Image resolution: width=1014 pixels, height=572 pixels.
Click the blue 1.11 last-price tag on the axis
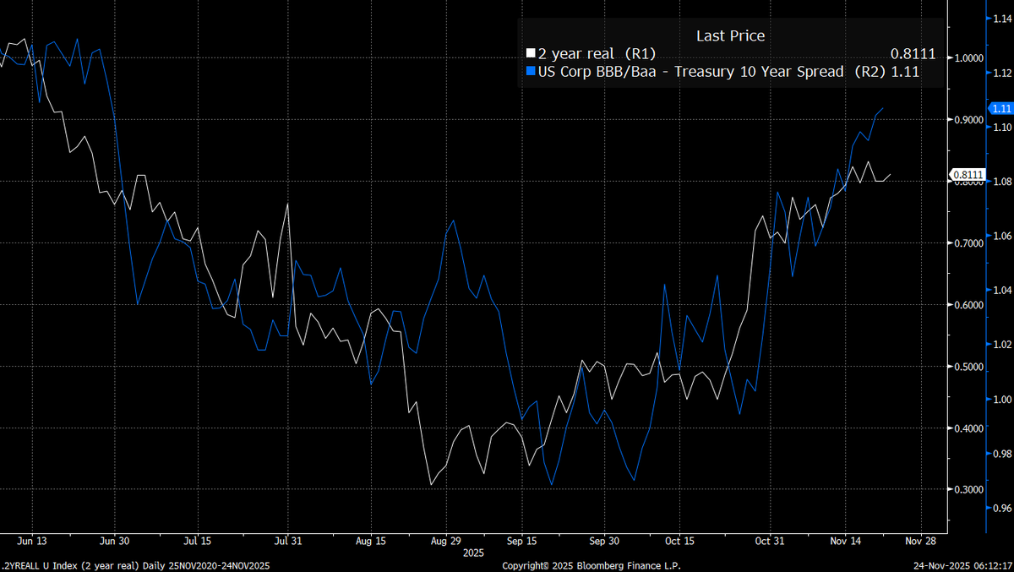click(x=1002, y=108)
